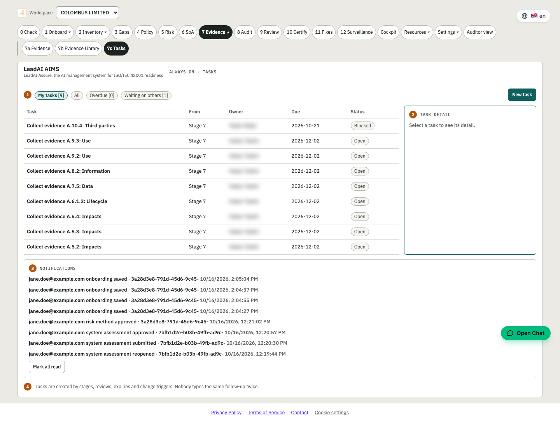Image resolution: width=560 pixels, height=422 pixels.
Task: Click the globe language icon
Action: pos(525,16)
